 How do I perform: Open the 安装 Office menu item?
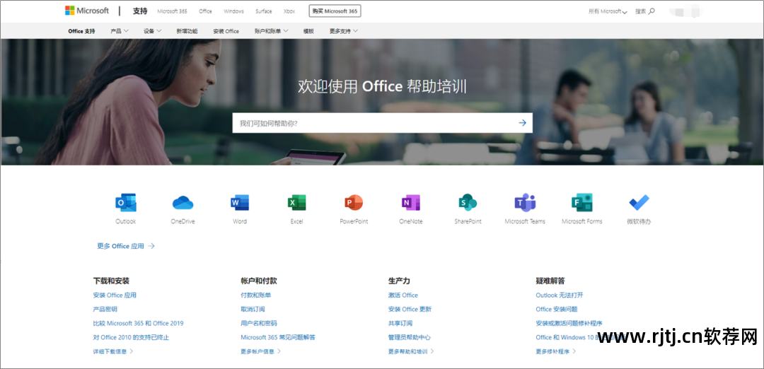tap(226, 31)
